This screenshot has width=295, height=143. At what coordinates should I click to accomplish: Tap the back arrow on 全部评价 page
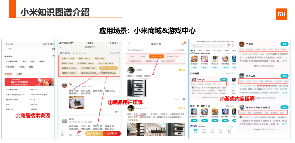click(x=61, y=47)
